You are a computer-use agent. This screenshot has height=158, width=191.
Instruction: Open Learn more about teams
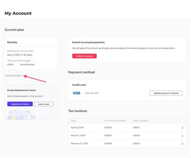44,104
